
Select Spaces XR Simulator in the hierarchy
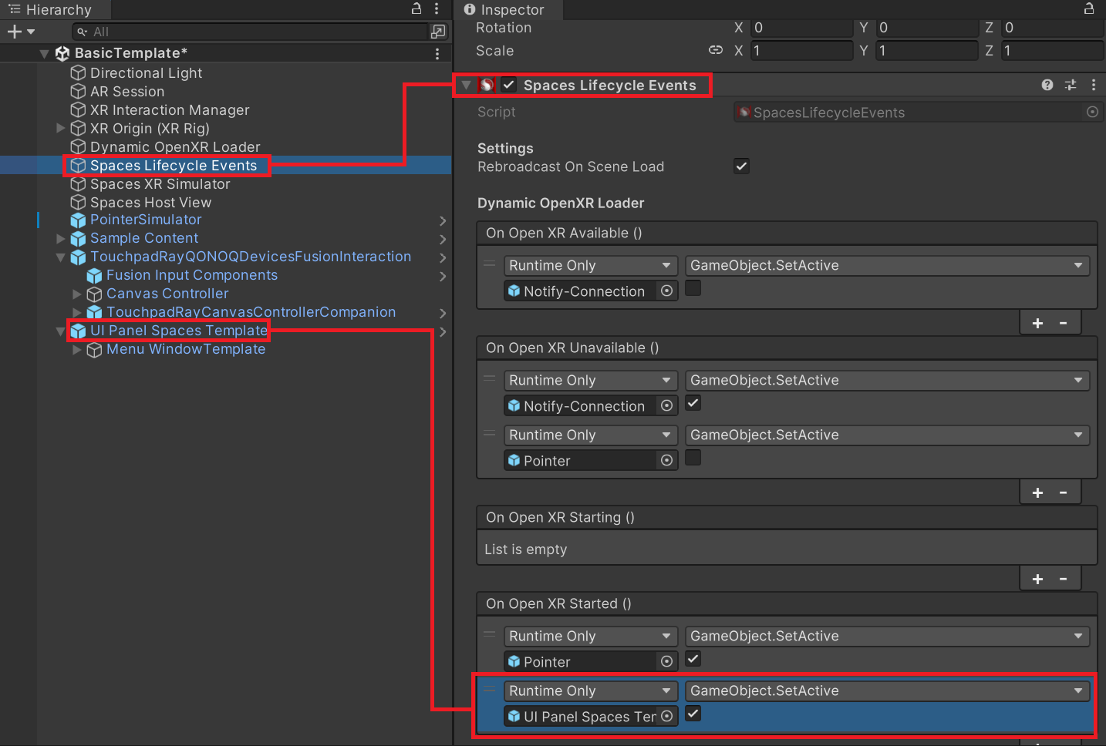pos(160,184)
